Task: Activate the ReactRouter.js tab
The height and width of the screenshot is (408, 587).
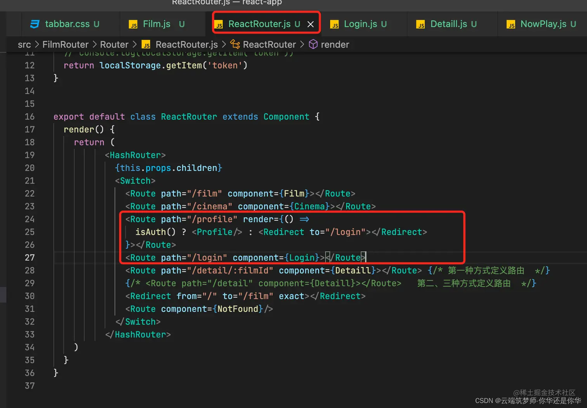Action: point(260,24)
